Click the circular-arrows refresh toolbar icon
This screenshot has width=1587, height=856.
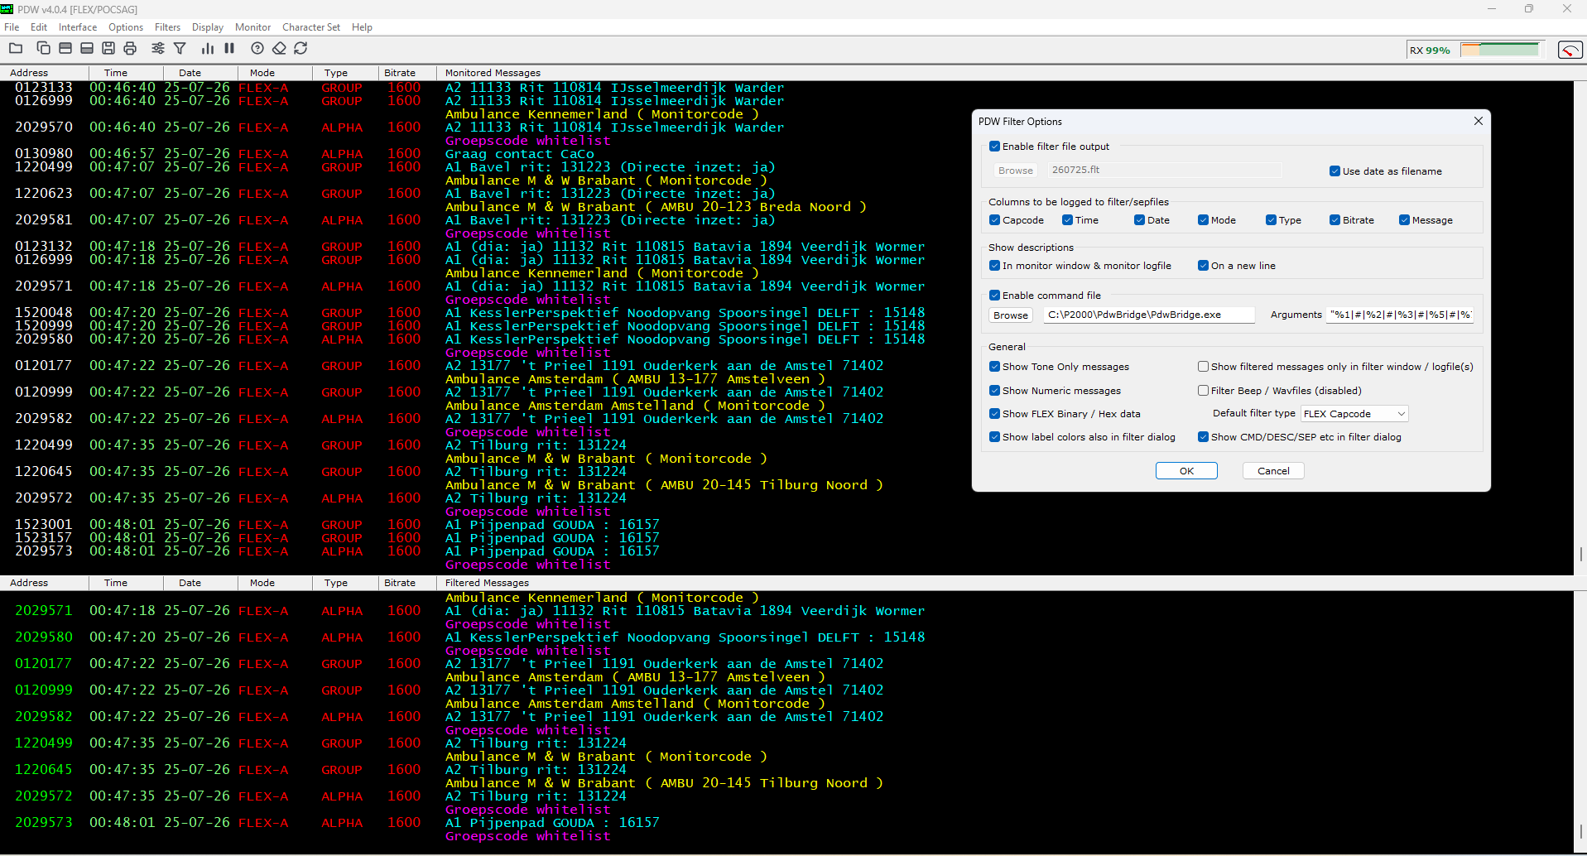[x=301, y=49]
